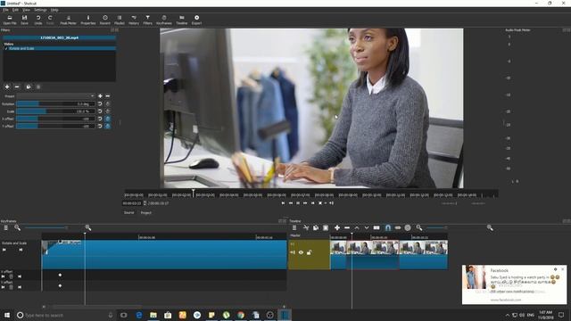Lock track V1 with the padlock icon

pos(309,252)
